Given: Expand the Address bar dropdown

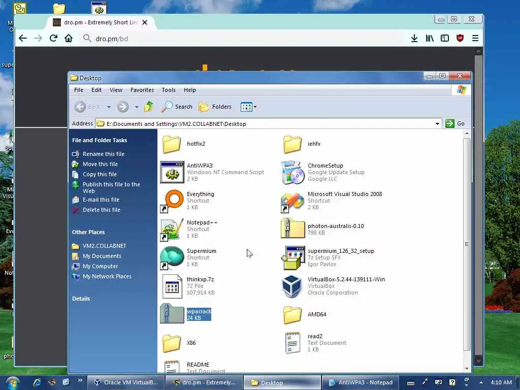Looking at the screenshot, I should pos(437,124).
